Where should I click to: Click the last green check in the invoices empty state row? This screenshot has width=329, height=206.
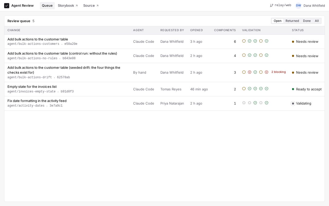tap(267, 89)
